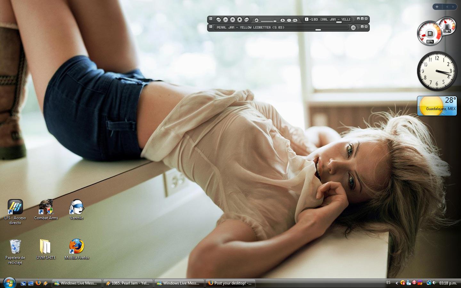Open file with the eject button

point(282,20)
